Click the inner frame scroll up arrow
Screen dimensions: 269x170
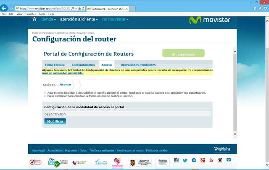pyautogui.click(x=235, y=52)
